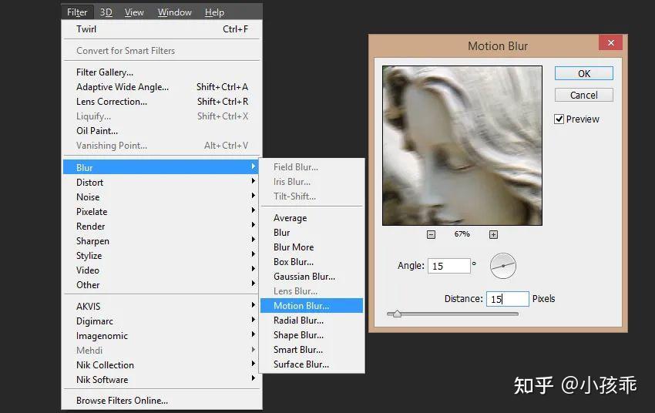Zoom out the Motion Blur preview
Screen dimensions: 655x413
(431, 235)
